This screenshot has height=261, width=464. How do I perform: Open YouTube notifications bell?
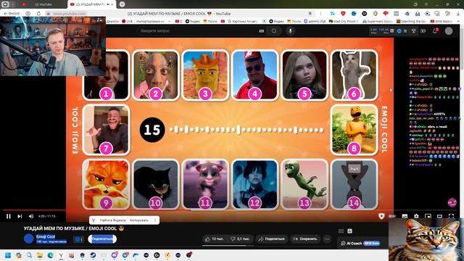pyautogui.click(x=435, y=30)
